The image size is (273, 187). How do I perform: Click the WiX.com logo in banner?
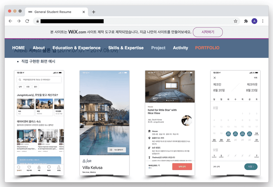pyautogui.click(x=77, y=32)
